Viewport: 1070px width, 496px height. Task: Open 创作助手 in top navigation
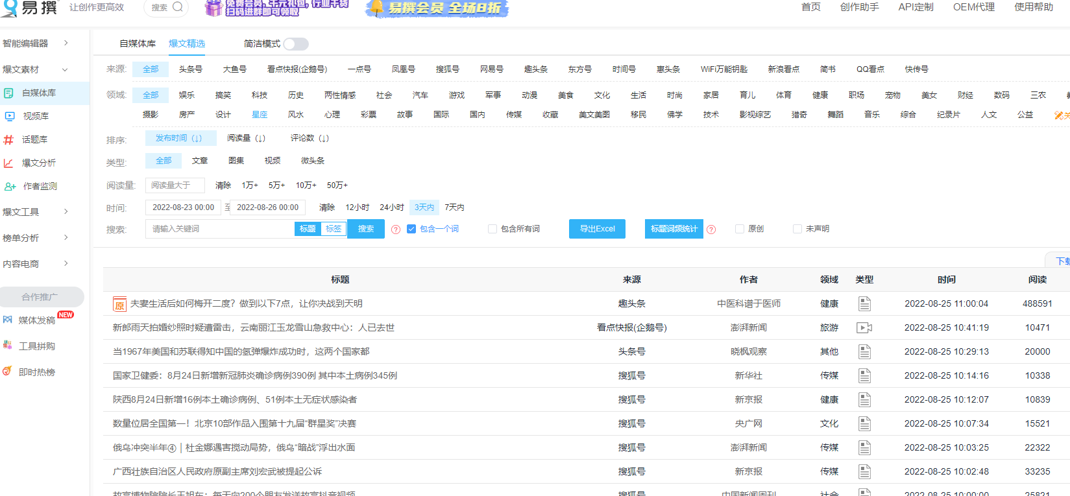[x=860, y=7]
